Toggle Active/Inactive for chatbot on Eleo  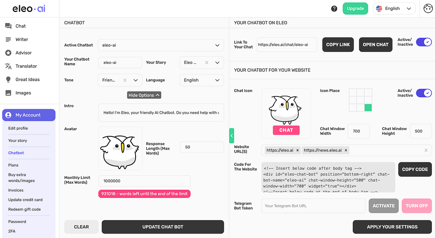tap(424, 42)
